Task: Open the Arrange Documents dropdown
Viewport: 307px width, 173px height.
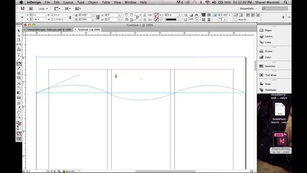Action: point(78,9)
